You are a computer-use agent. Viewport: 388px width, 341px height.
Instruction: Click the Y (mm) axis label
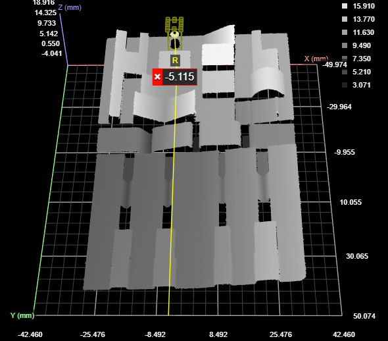coord(22,315)
